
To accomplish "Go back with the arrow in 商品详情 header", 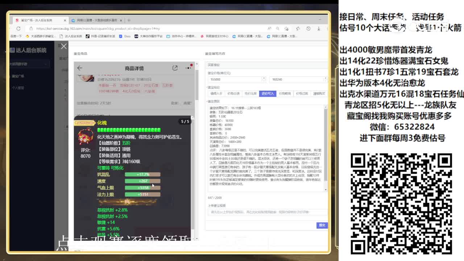I will (80, 68).
